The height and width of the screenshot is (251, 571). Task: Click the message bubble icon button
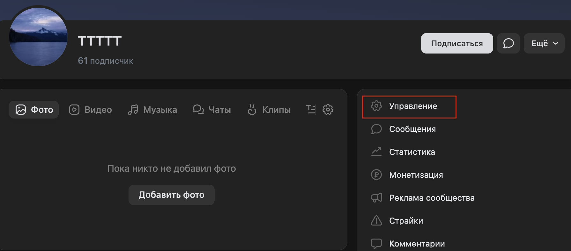[508, 43]
